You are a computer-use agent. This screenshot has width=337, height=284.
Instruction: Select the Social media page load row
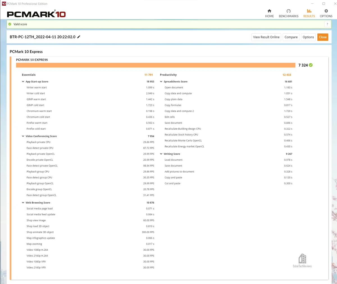click(x=90, y=209)
